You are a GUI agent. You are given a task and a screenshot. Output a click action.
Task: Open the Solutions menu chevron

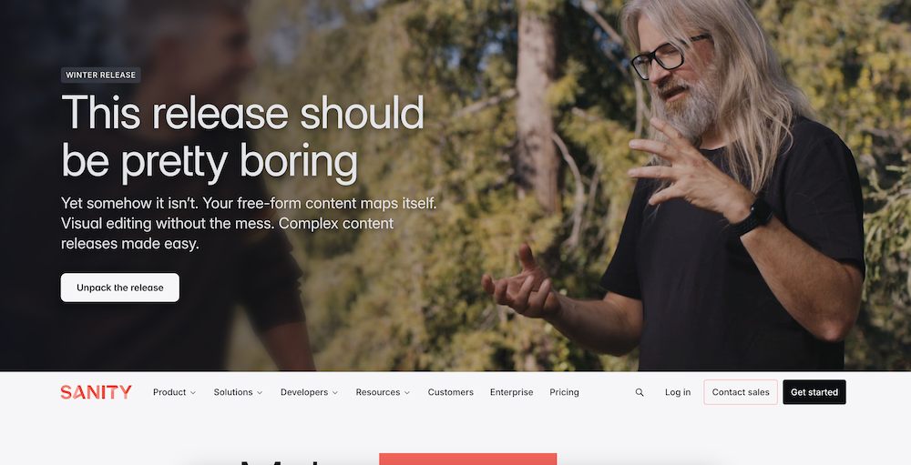[x=260, y=393]
